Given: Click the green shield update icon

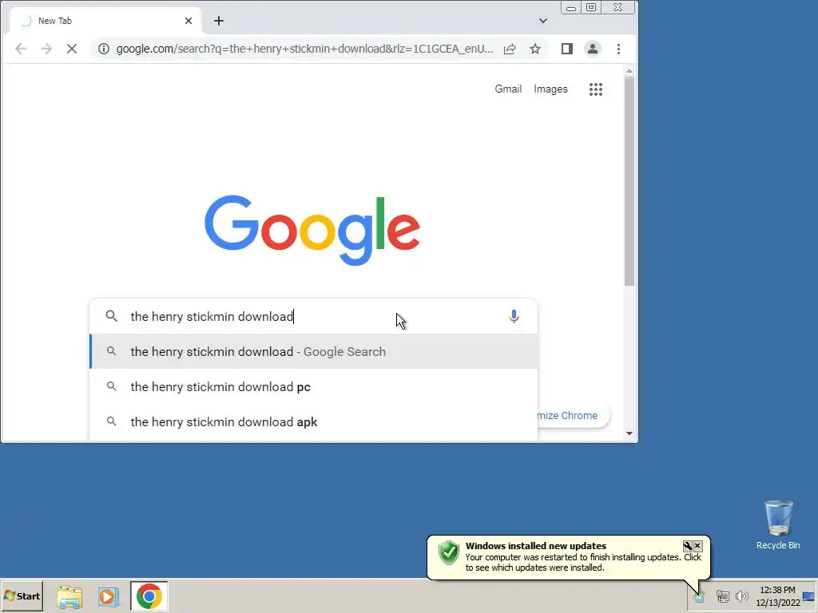Looking at the screenshot, I should 449,553.
